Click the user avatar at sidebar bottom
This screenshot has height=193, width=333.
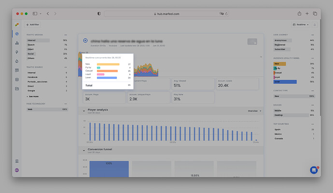click(17, 170)
